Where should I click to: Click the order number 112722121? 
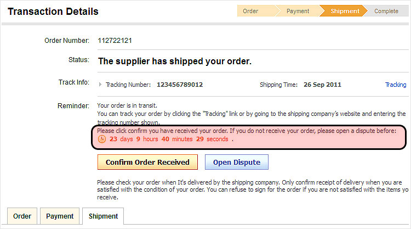(115, 41)
